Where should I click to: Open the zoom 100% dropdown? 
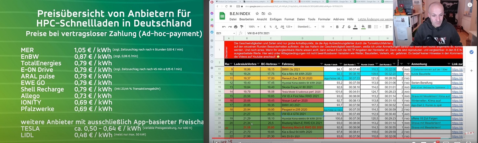254,27
